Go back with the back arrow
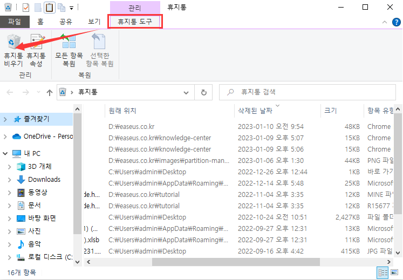This screenshot has width=403, height=280. pos(10,92)
